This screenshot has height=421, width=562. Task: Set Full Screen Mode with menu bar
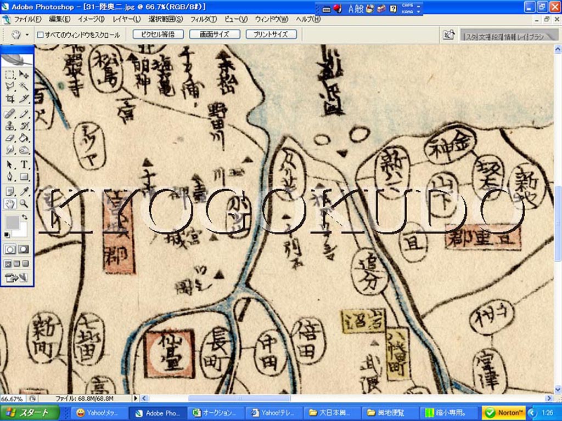(16, 264)
